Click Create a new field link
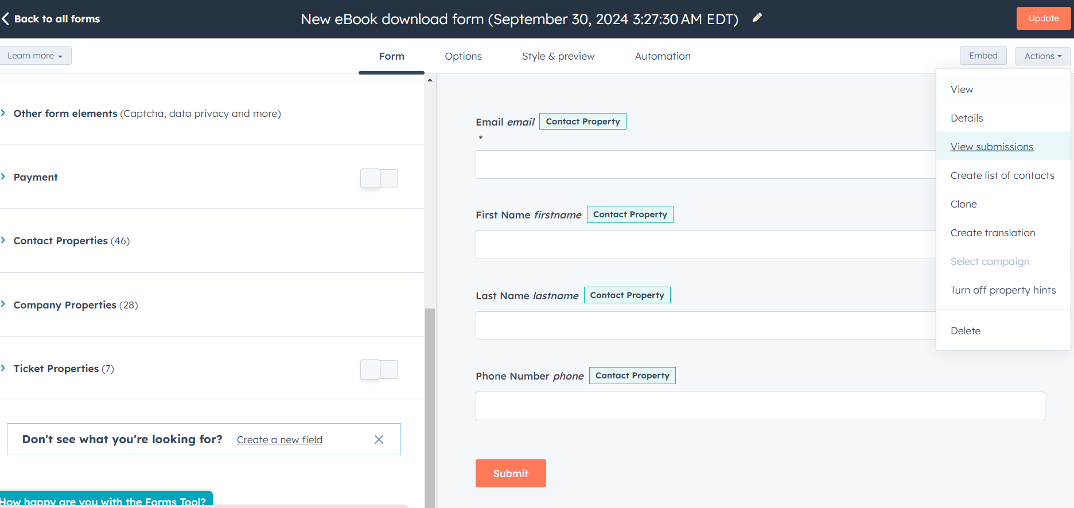This screenshot has width=1074, height=508. [279, 440]
